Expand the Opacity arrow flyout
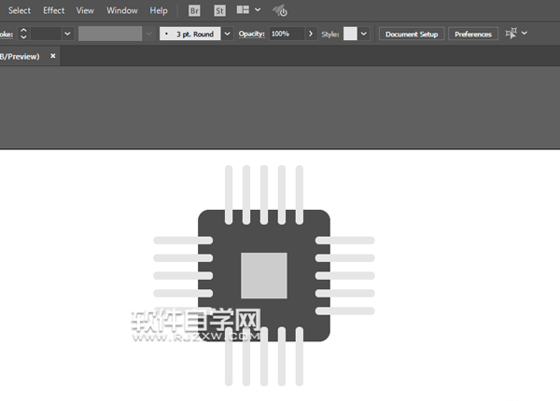Viewport: 560px width, 401px height. pos(311,34)
